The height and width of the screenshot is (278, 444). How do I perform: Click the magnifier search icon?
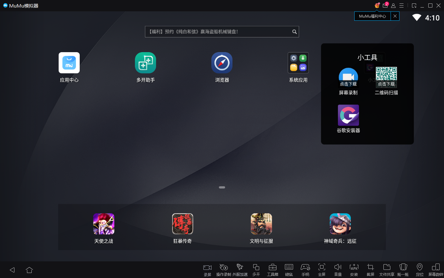[294, 32]
